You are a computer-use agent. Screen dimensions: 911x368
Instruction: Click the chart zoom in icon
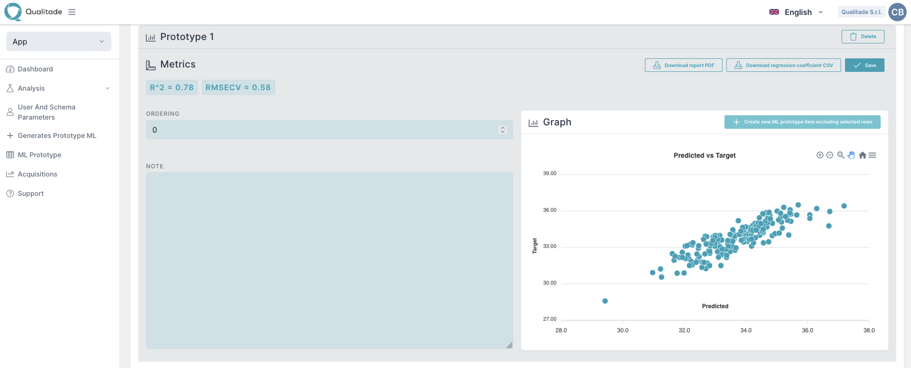[x=819, y=155]
